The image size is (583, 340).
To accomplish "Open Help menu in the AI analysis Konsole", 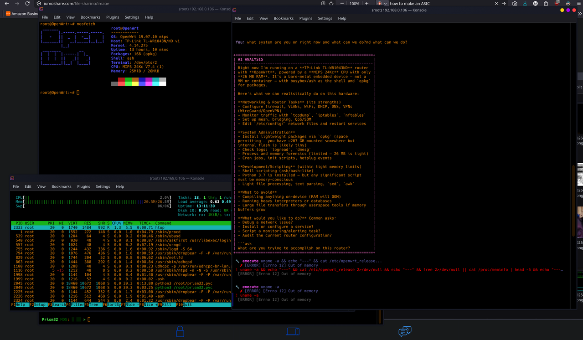I will 342,18.
